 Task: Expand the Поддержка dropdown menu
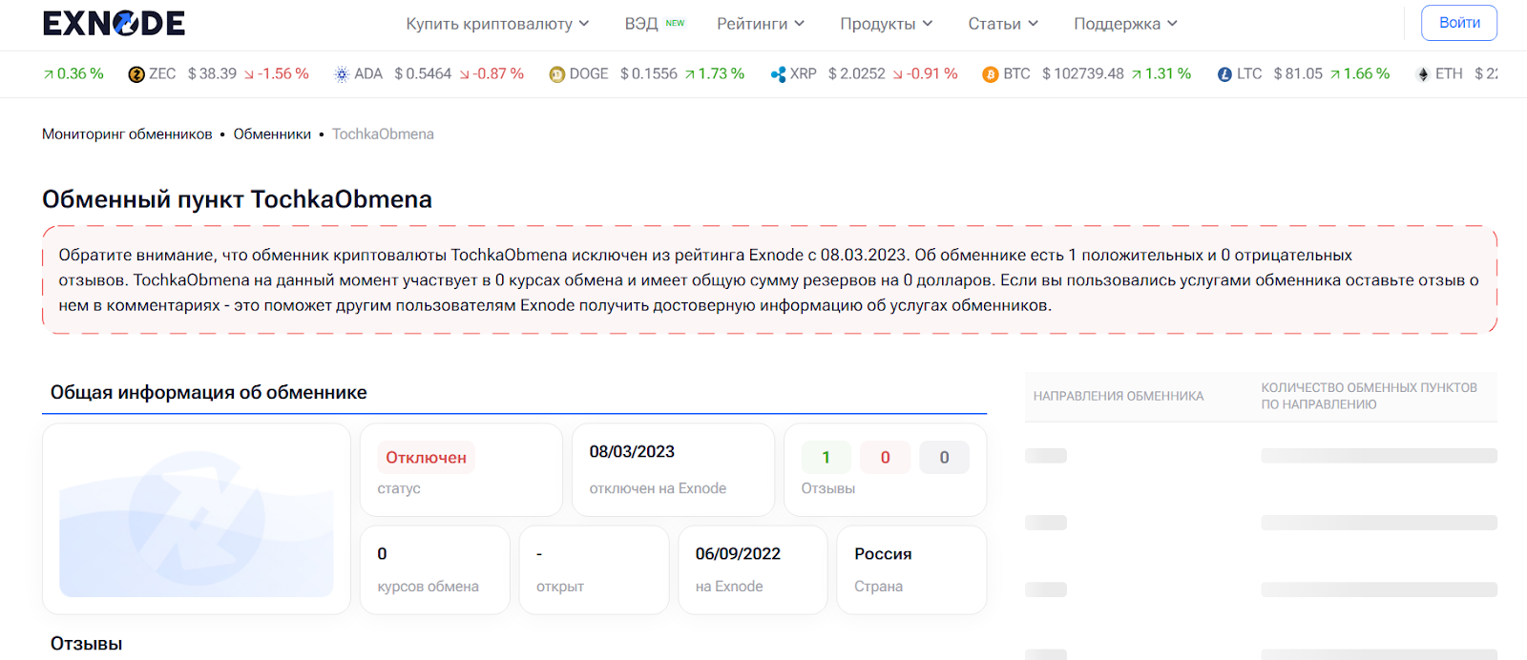(x=1126, y=24)
